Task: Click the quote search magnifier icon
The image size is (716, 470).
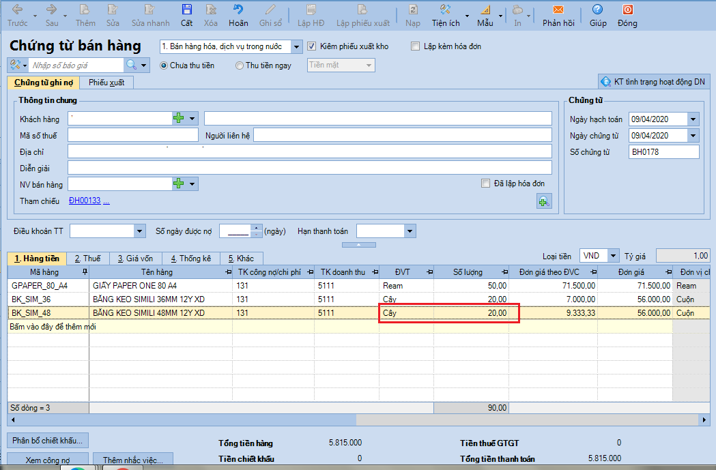Action: (x=130, y=65)
